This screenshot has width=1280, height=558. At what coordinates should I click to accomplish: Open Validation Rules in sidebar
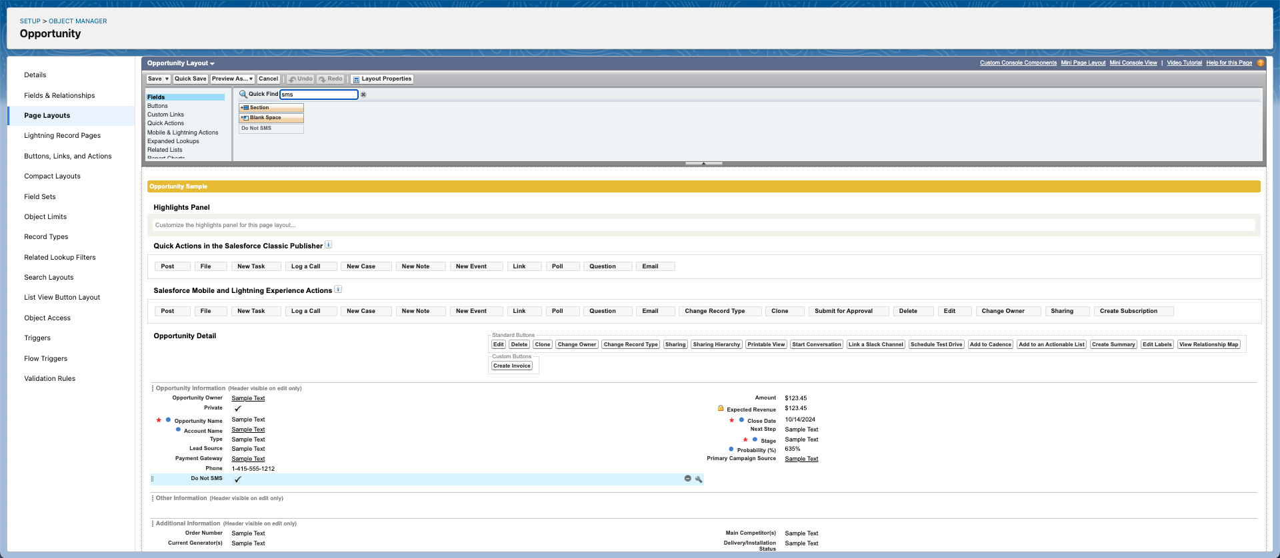click(x=49, y=378)
